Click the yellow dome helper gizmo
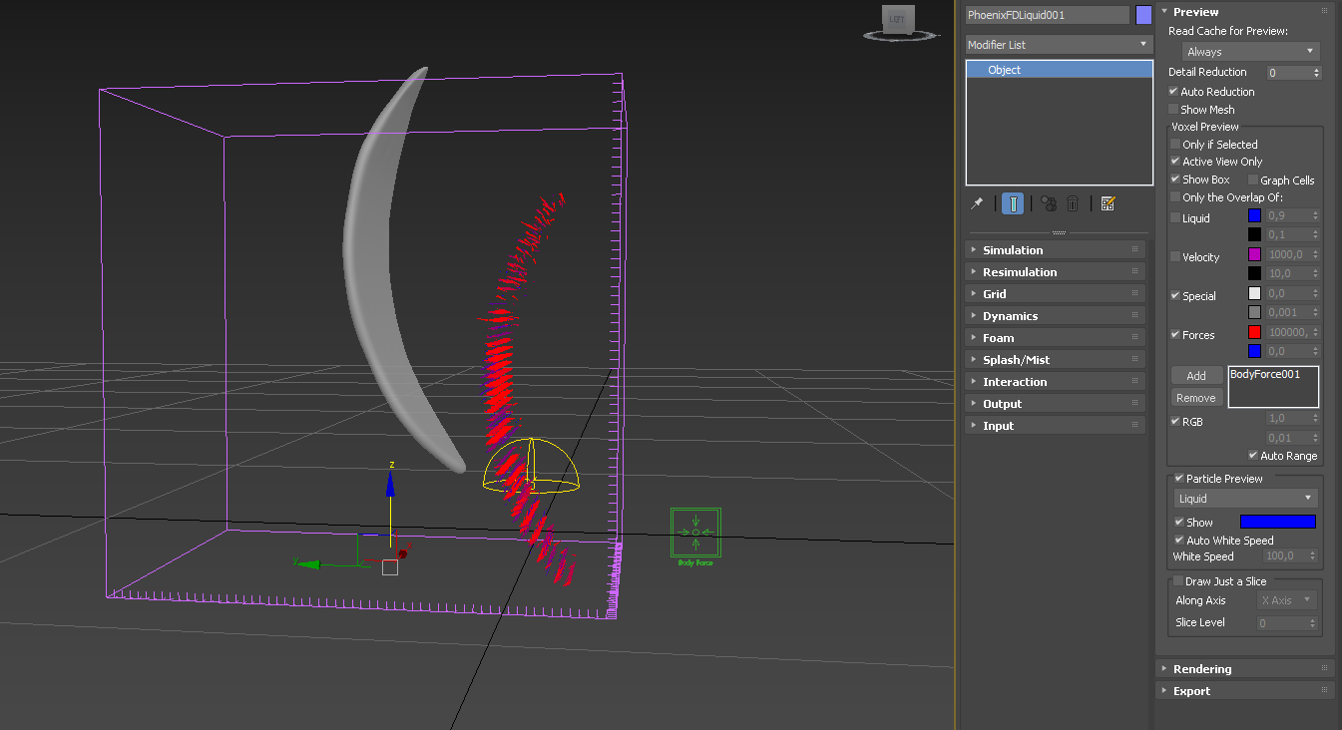 (x=532, y=467)
